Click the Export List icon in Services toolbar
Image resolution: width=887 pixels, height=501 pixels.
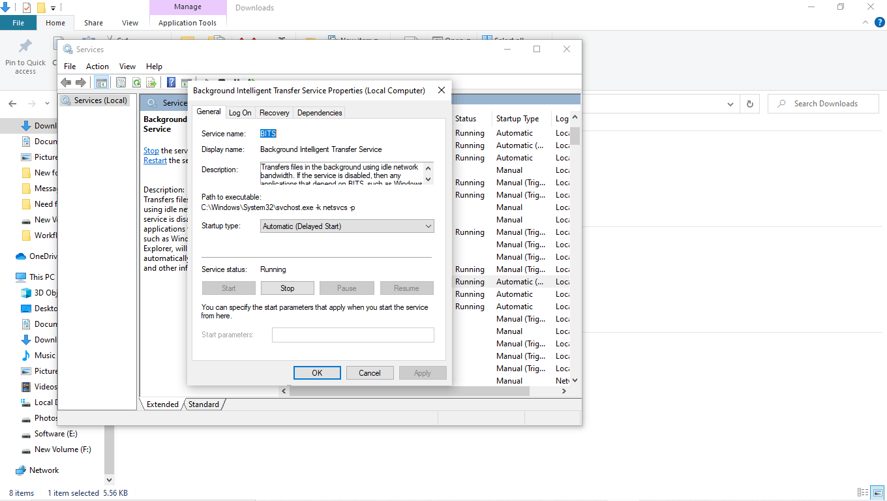coord(151,82)
